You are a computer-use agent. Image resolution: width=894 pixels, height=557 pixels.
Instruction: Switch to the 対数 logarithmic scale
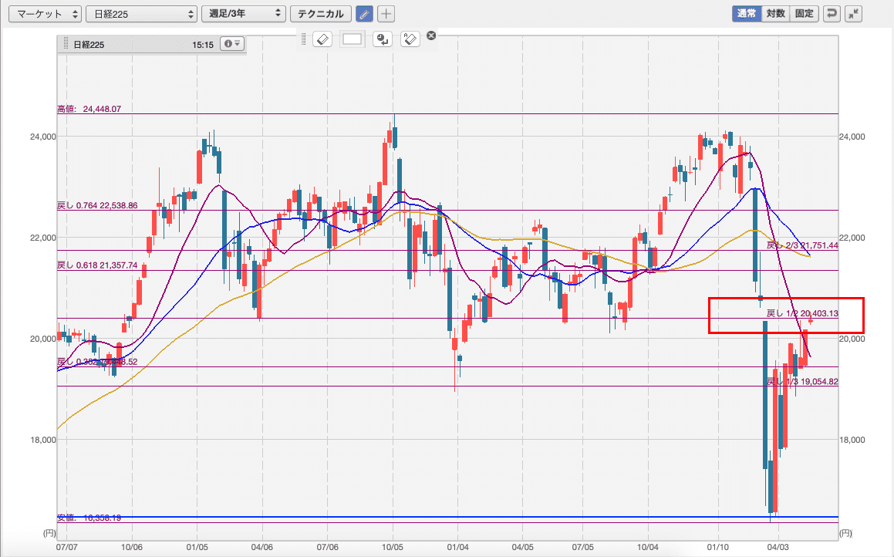775,14
